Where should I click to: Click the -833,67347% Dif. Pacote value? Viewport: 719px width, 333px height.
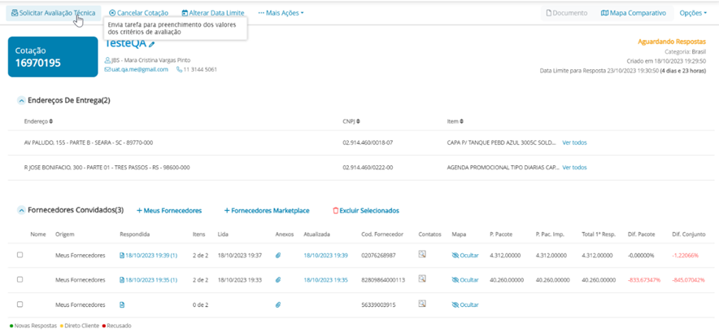coord(644,280)
